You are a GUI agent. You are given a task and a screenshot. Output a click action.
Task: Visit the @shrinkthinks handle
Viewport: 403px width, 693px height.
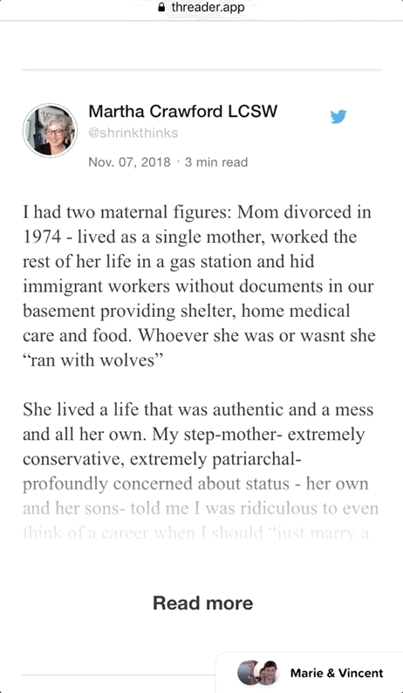click(x=133, y=133)
